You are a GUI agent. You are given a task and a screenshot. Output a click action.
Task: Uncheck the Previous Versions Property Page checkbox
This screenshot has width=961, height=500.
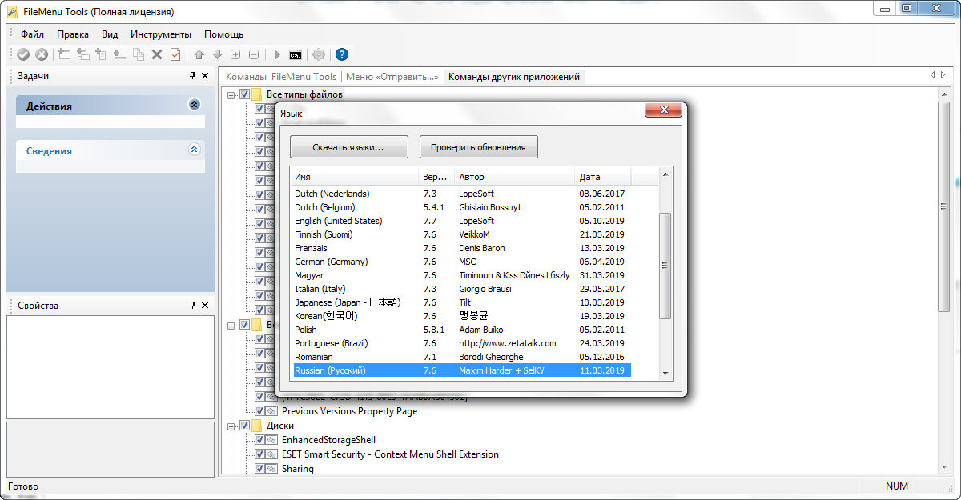pyautogui.click(x=259, y=411)
